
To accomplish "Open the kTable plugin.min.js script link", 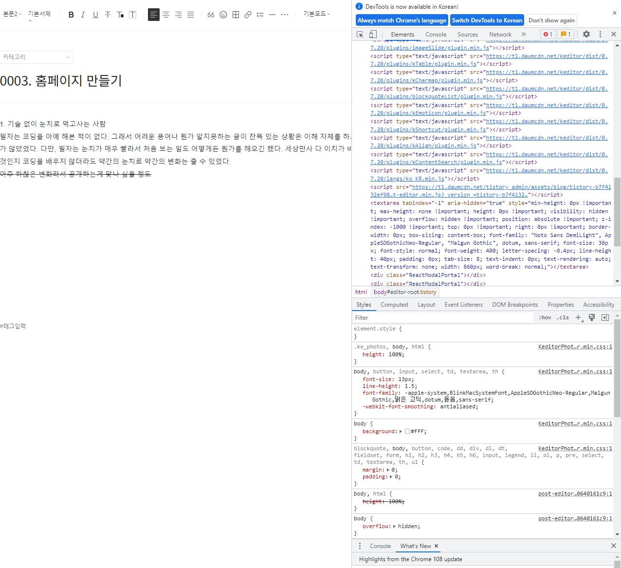I will click(x=489, y=60).
